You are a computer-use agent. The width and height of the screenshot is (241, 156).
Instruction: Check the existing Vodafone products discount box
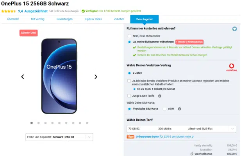pos(129,81)
